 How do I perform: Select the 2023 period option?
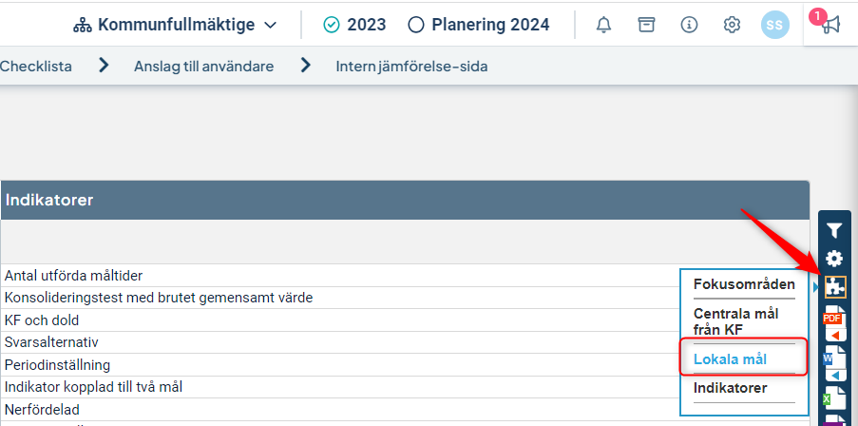pos(354,25)
